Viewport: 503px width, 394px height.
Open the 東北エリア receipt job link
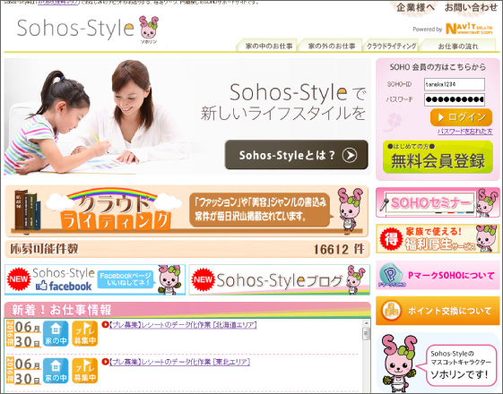point(179,363)
